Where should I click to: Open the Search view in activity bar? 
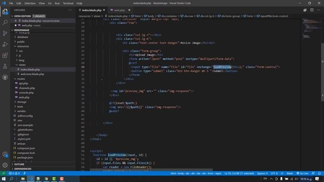[x=5, y=22]
